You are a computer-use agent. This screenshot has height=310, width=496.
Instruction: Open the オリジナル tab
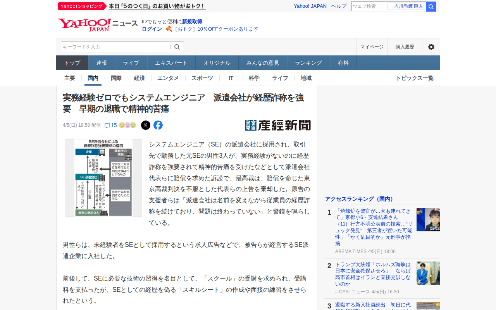[217, 63]
